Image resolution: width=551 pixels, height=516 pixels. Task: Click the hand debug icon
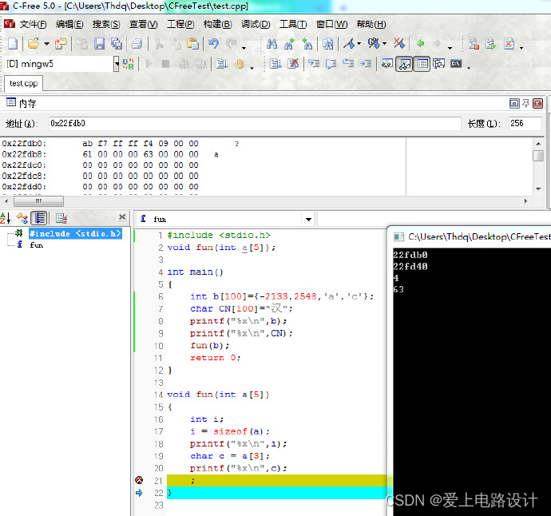239,64
